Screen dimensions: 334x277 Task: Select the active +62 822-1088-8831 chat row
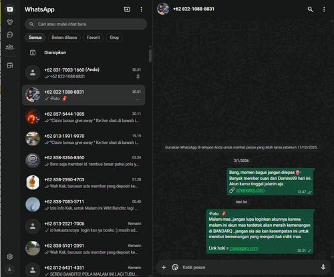click(83, 95)
